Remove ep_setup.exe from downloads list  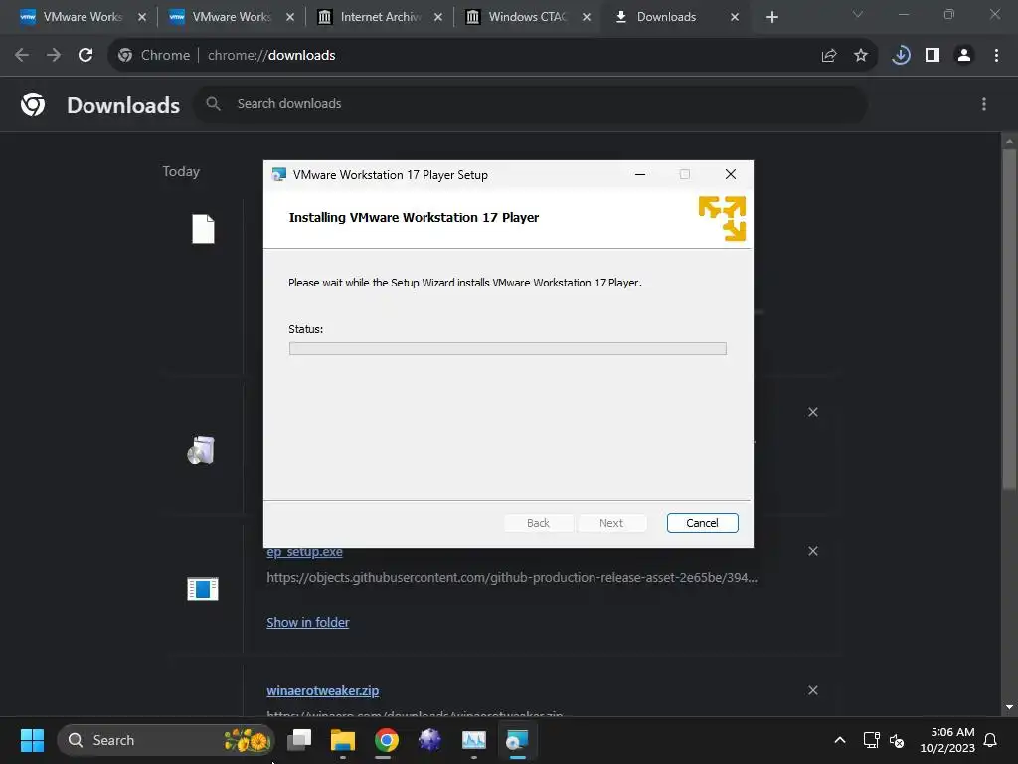coord(813,551)
